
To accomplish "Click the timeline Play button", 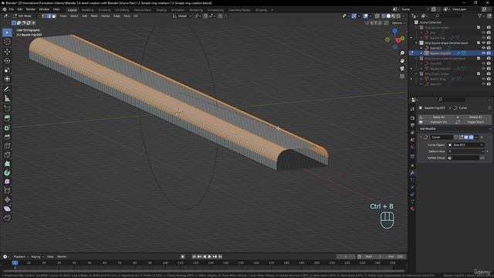I will point(209,257).
